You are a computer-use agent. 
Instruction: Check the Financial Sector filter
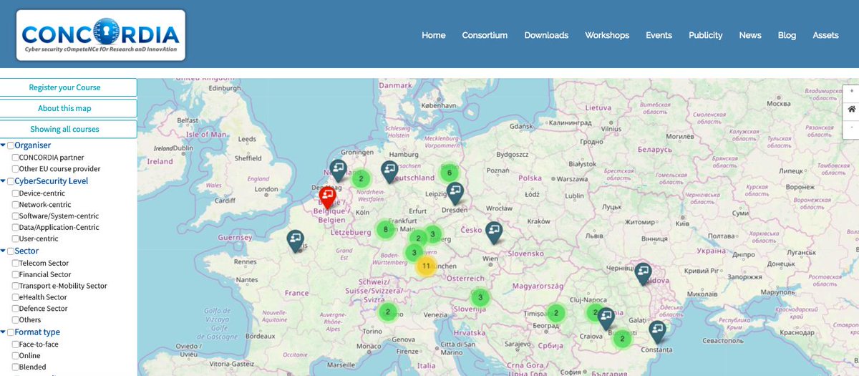(15, 274)
